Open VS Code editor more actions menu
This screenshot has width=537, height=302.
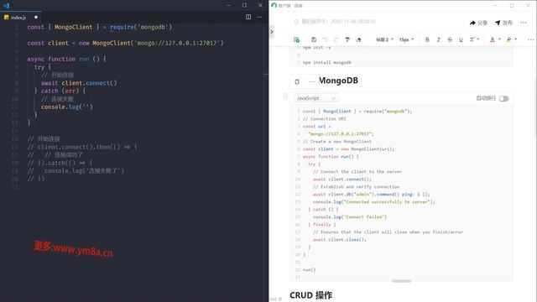259,17
